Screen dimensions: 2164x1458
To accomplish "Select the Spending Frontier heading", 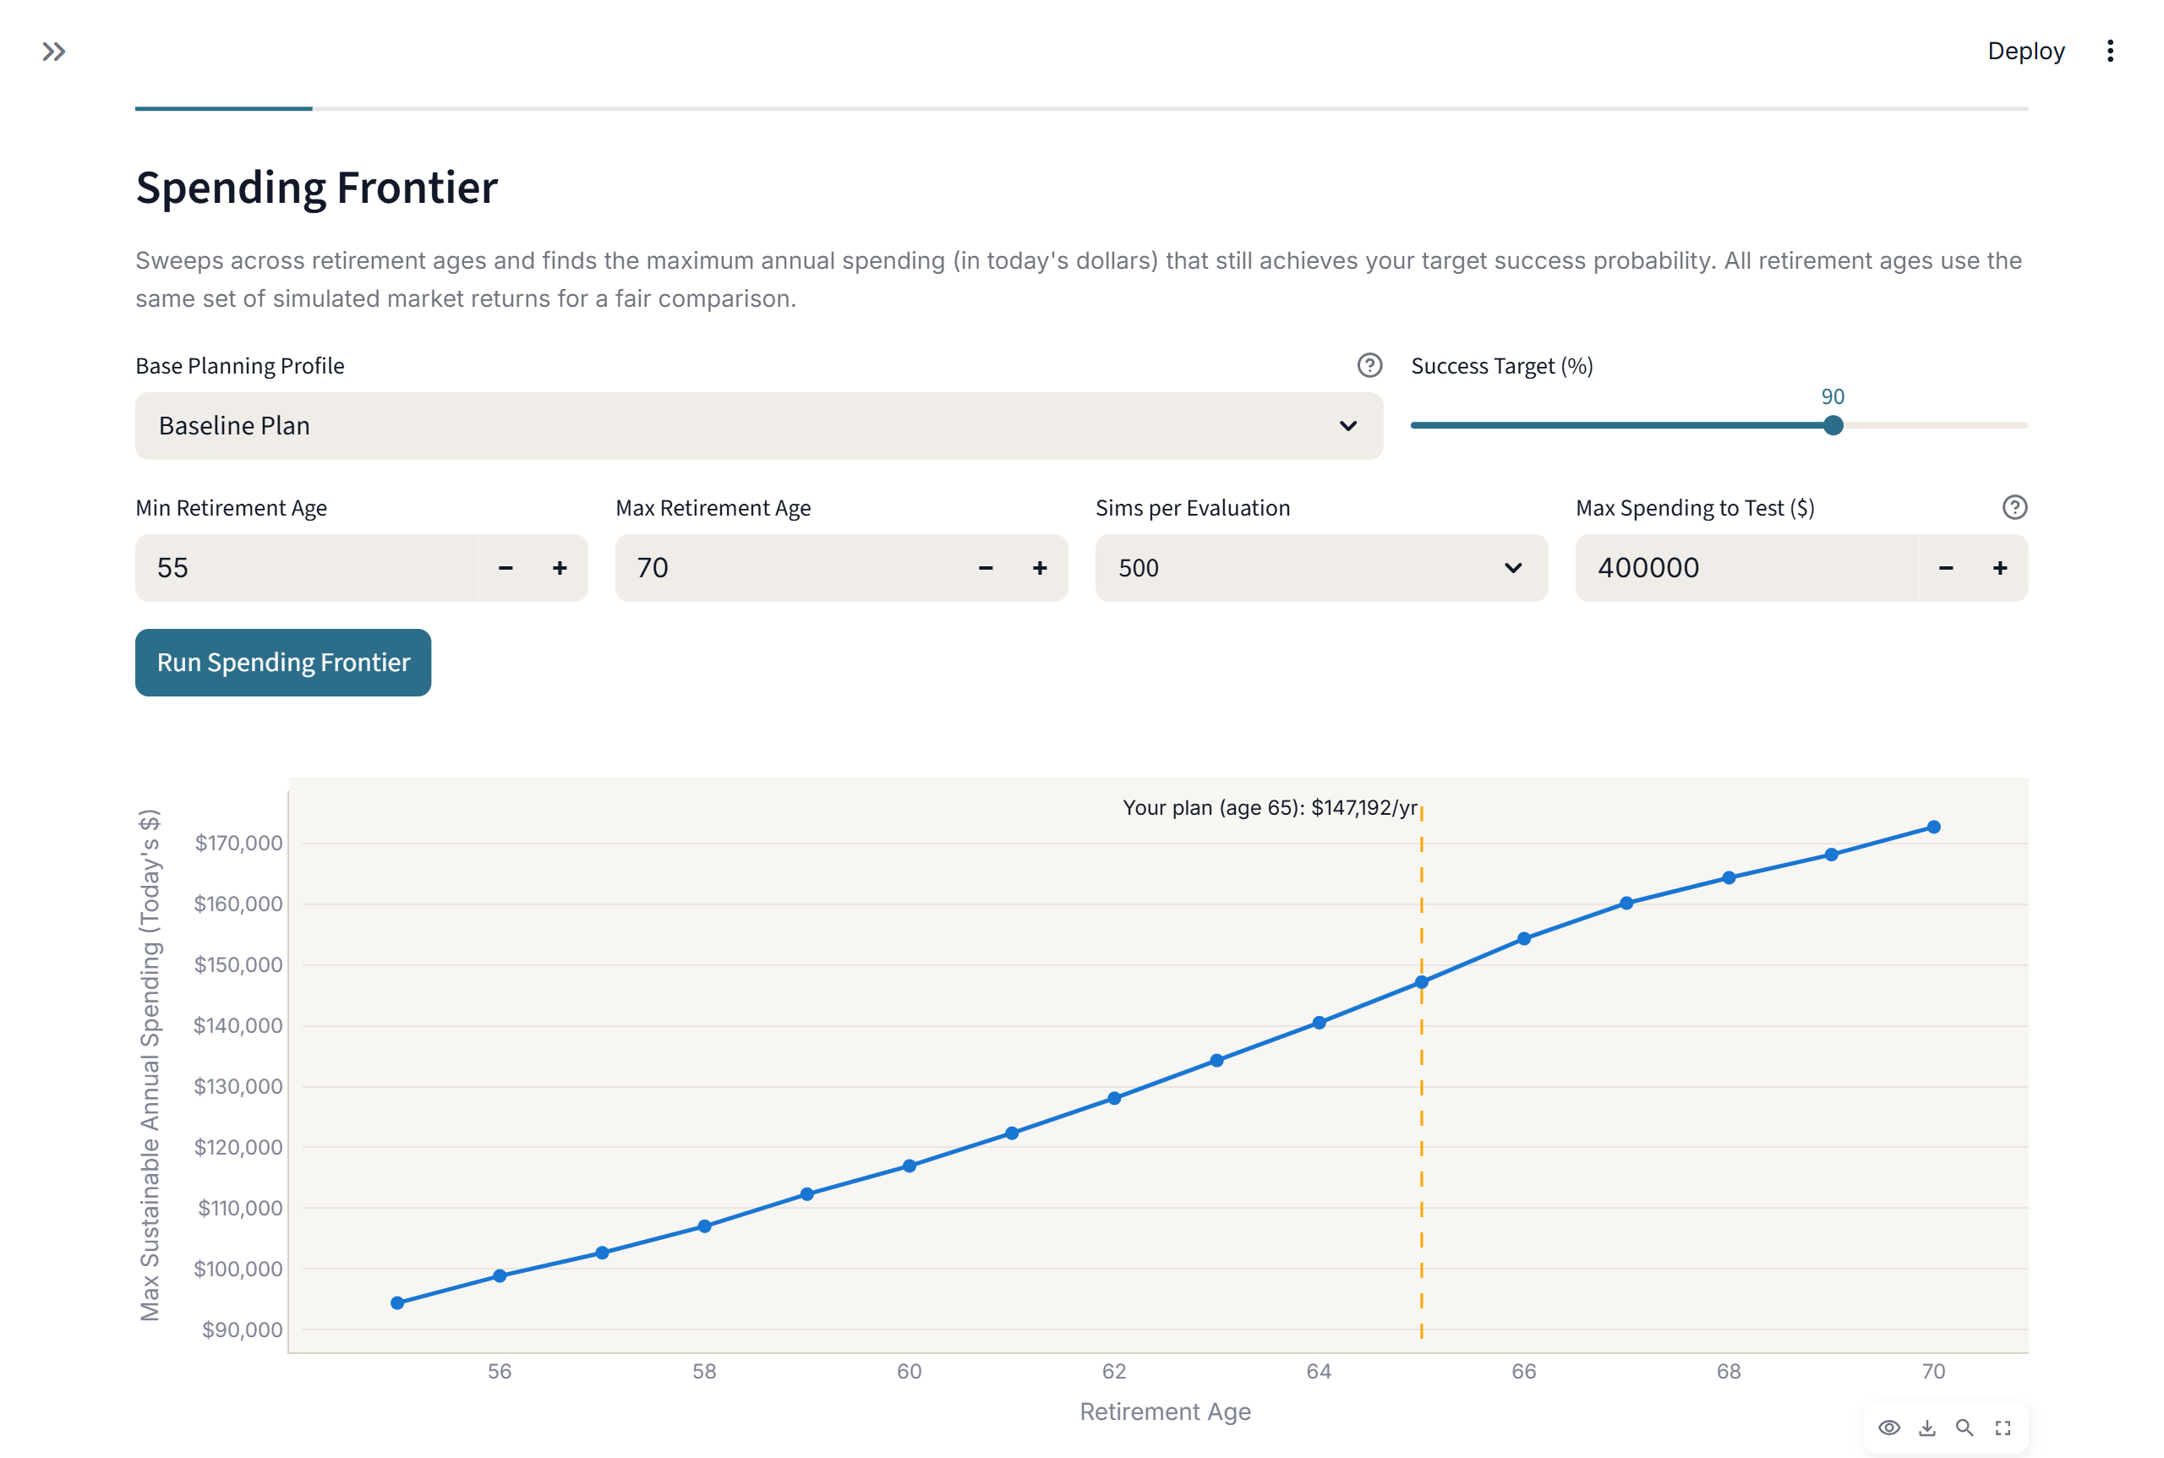I will 316,187.
